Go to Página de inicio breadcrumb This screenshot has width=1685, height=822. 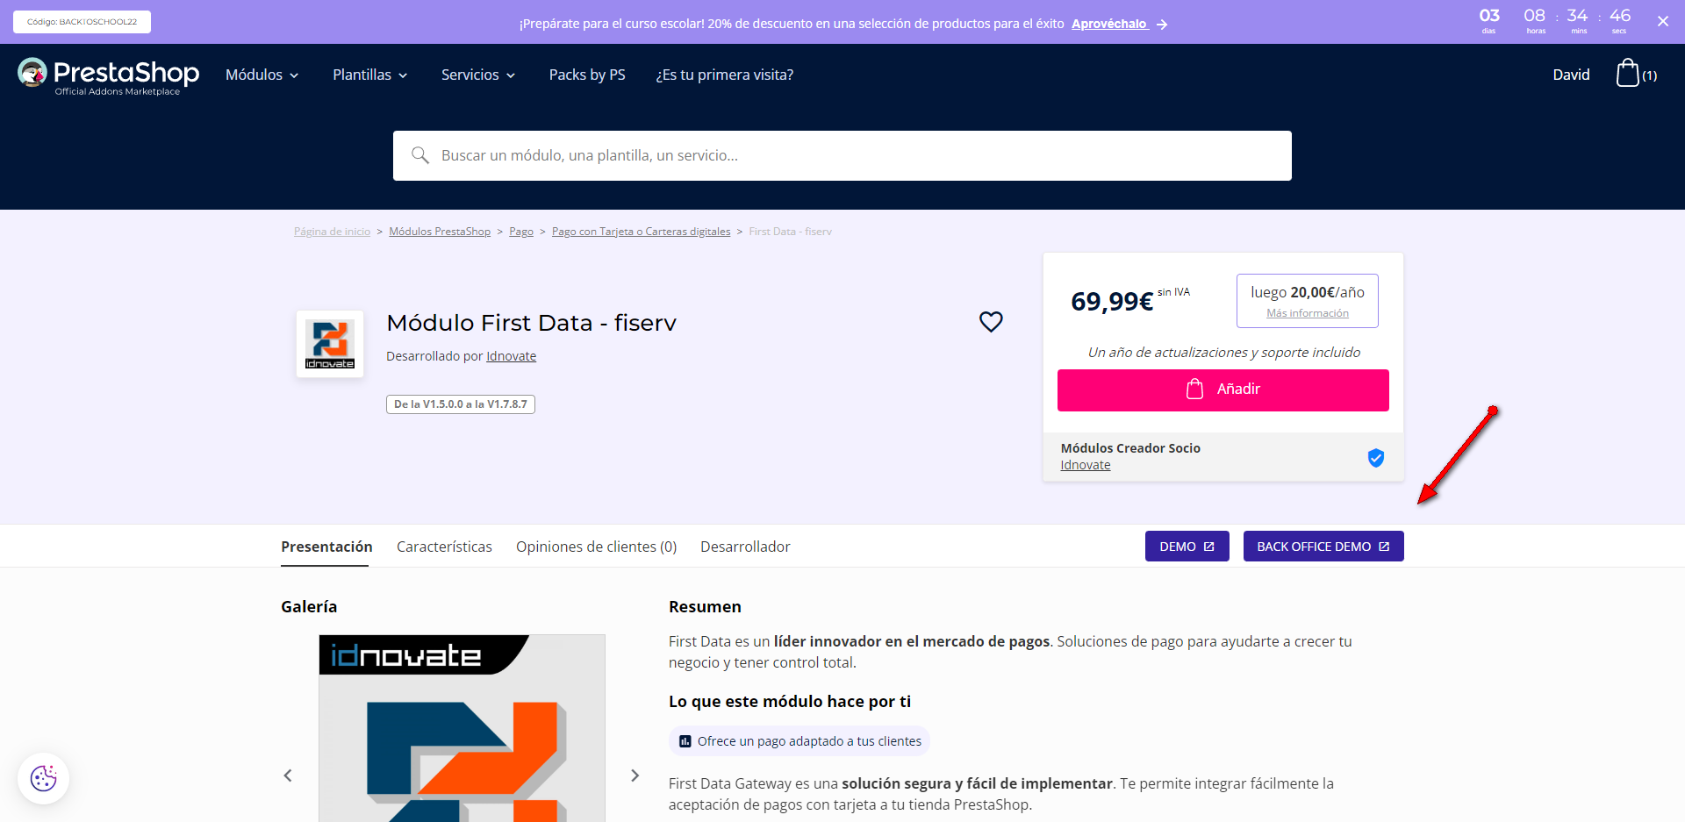[x=332, y=232]
